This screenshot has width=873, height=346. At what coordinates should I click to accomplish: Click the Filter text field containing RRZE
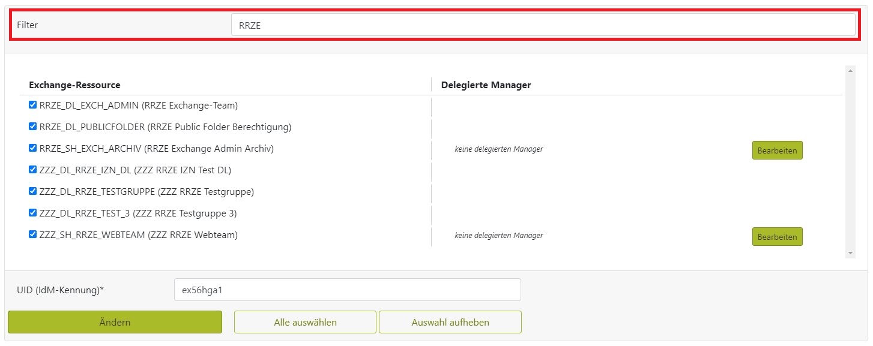pyautogui.click(x=543, y=25)
